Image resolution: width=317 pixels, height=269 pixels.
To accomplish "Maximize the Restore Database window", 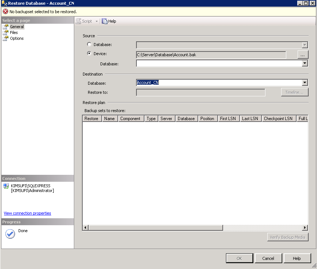I will 306,3.
